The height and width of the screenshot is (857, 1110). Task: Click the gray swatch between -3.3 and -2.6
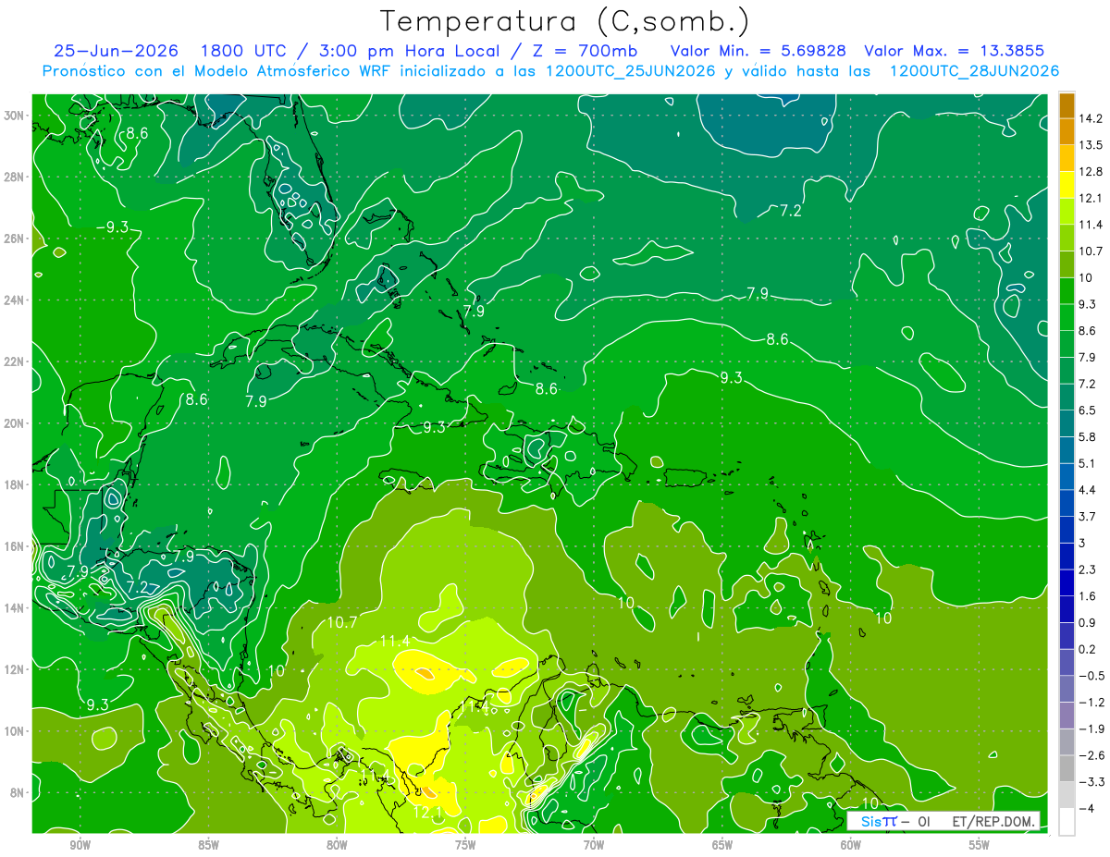(1067, 768)
